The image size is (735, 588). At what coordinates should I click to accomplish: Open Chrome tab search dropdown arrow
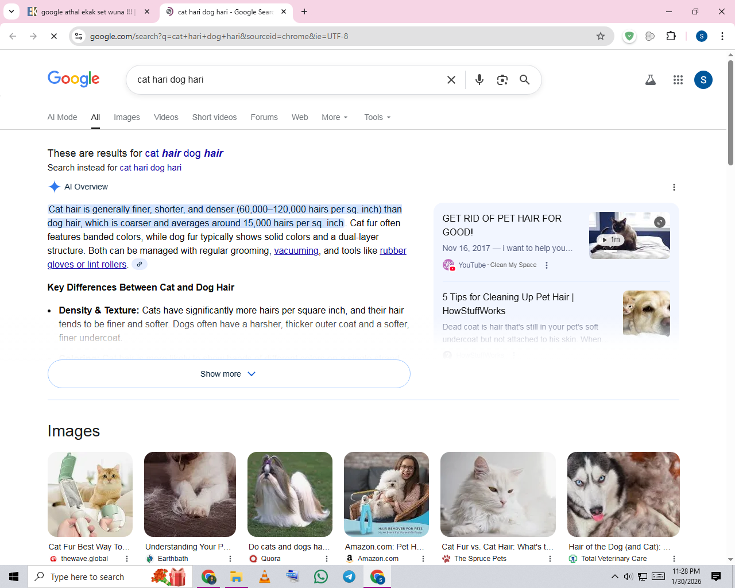tap(11, 11)
